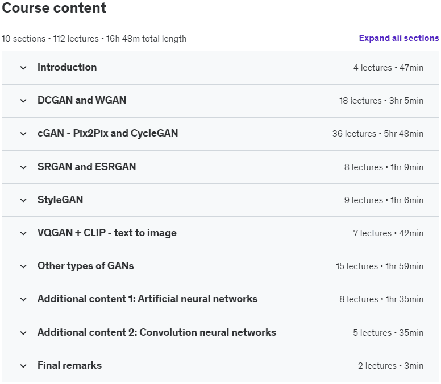Click '8 lectures • 1hr 9min' text
Viewport: 441px width, 384px height.
384,167
